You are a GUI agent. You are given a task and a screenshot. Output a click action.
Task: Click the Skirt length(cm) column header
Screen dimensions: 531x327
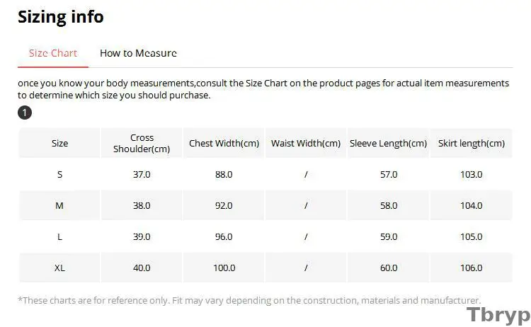coord(471,144)
